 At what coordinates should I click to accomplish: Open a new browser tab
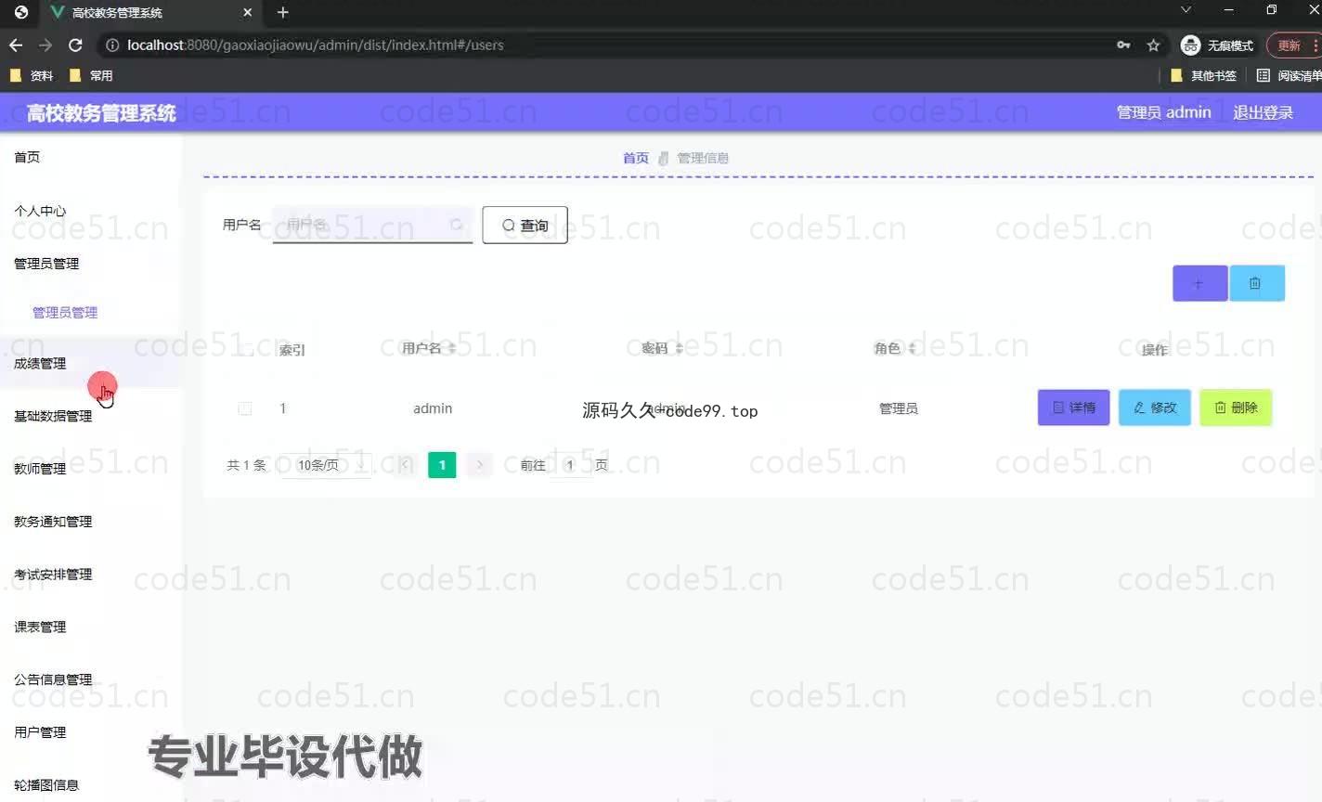tap(283, 12)
